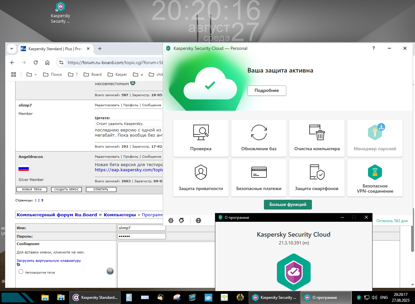Image resolution: width=415 pixels, height=304 pixels.
Task: Click the Kaspersky shield tray icon
Action: pos(359,297)
